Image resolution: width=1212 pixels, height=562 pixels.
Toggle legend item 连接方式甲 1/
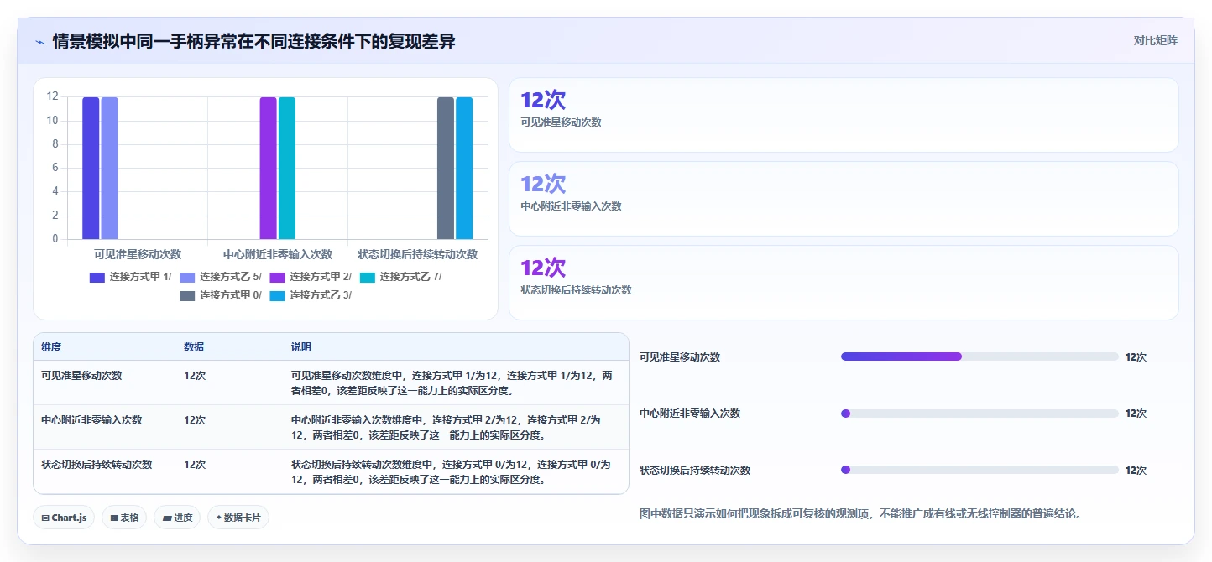130,277
